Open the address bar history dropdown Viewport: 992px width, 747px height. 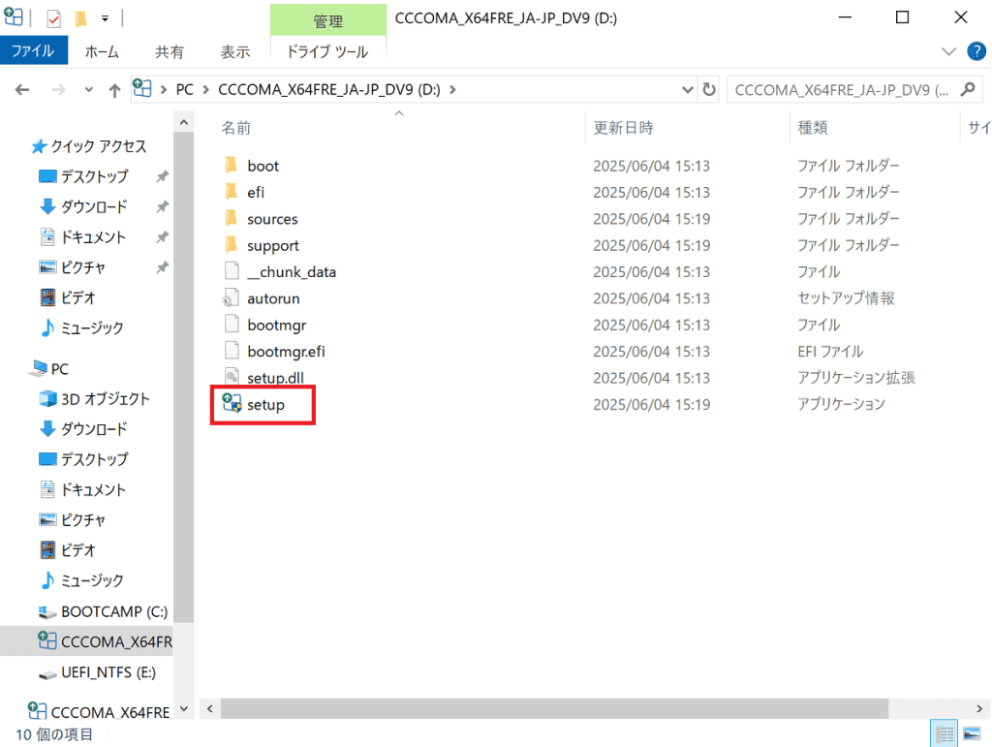pos(688,89)
